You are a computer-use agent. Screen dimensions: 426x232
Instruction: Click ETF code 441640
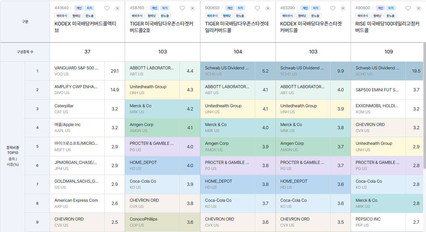click(x=61, y=8)
